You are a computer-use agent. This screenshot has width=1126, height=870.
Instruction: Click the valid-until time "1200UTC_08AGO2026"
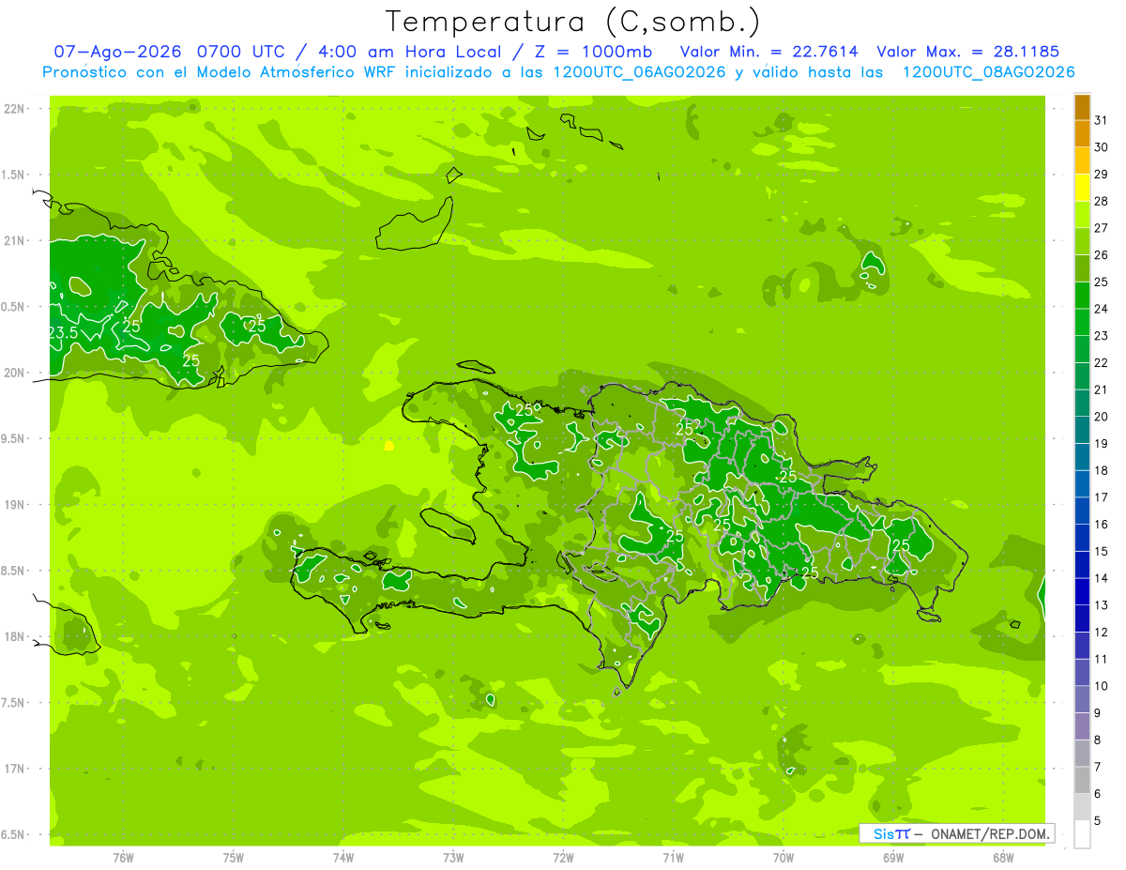(989, 72)
